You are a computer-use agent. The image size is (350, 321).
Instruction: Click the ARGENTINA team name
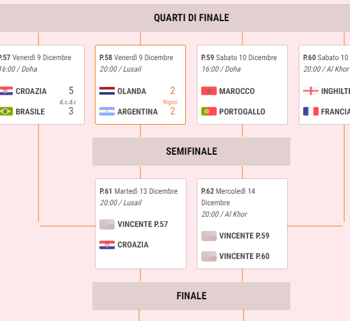coord(137,111)
